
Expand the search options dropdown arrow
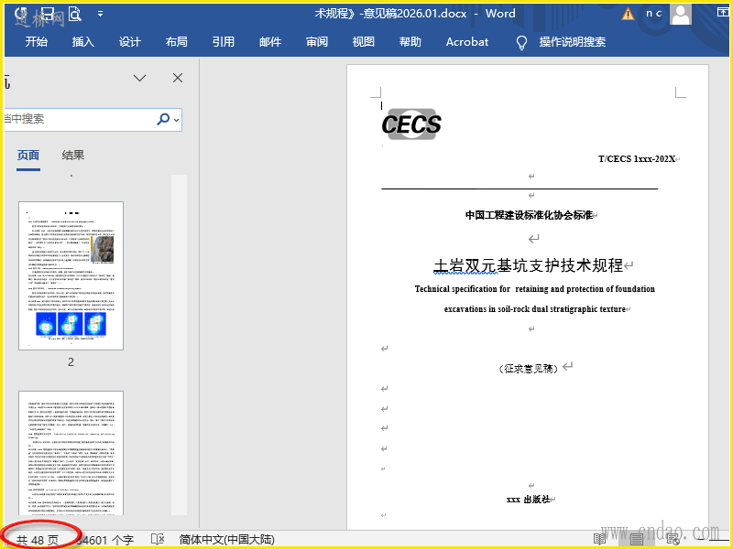pos(176,120)
